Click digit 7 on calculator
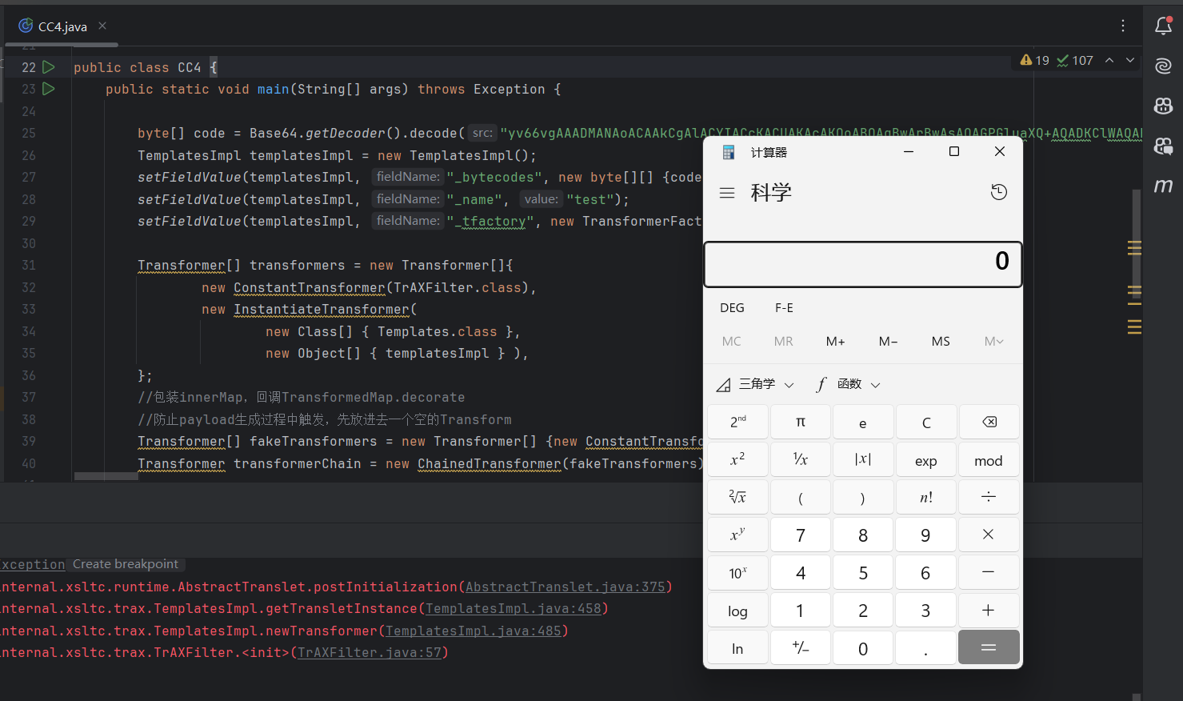This screenshot has height=701, width=1183. click(x=801, y=535)
